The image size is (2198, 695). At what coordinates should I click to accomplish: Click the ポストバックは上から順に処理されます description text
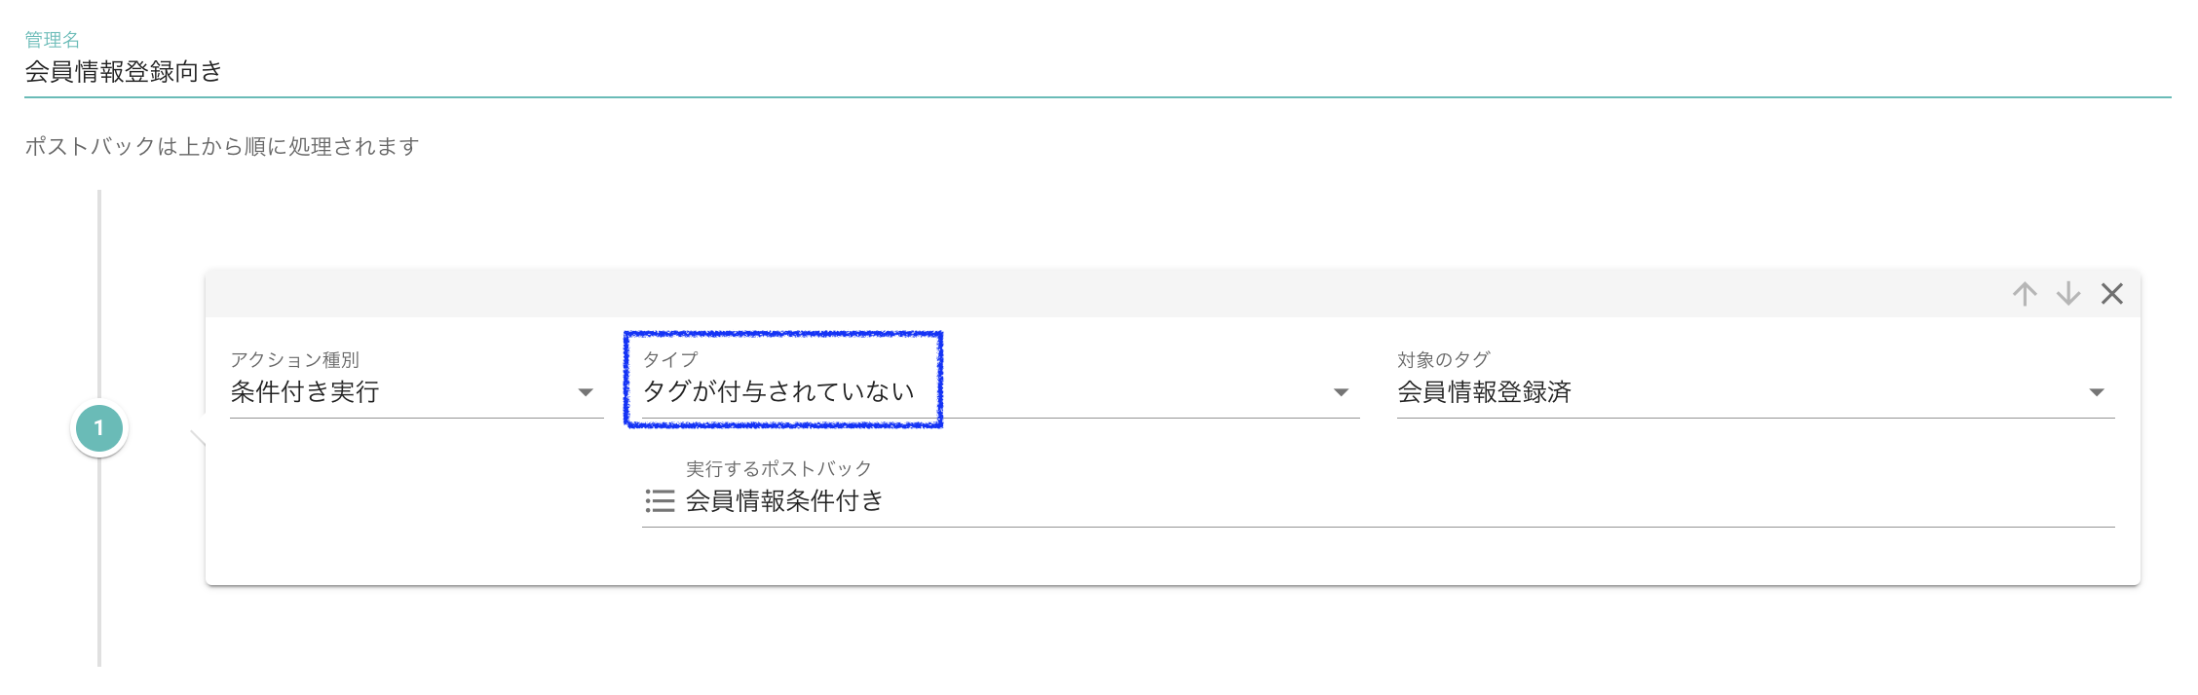[222, 147]
